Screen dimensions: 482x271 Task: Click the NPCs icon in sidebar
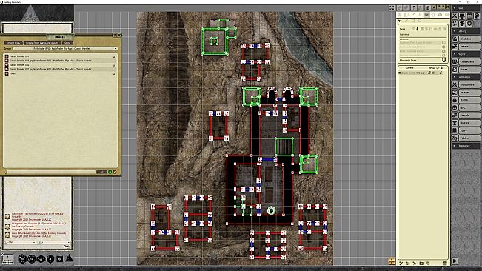(455, 107)
